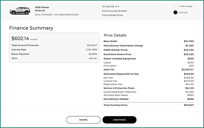The image size is (204, 128).
Task: Click the Price Details heading
Action: pos(115,35)
